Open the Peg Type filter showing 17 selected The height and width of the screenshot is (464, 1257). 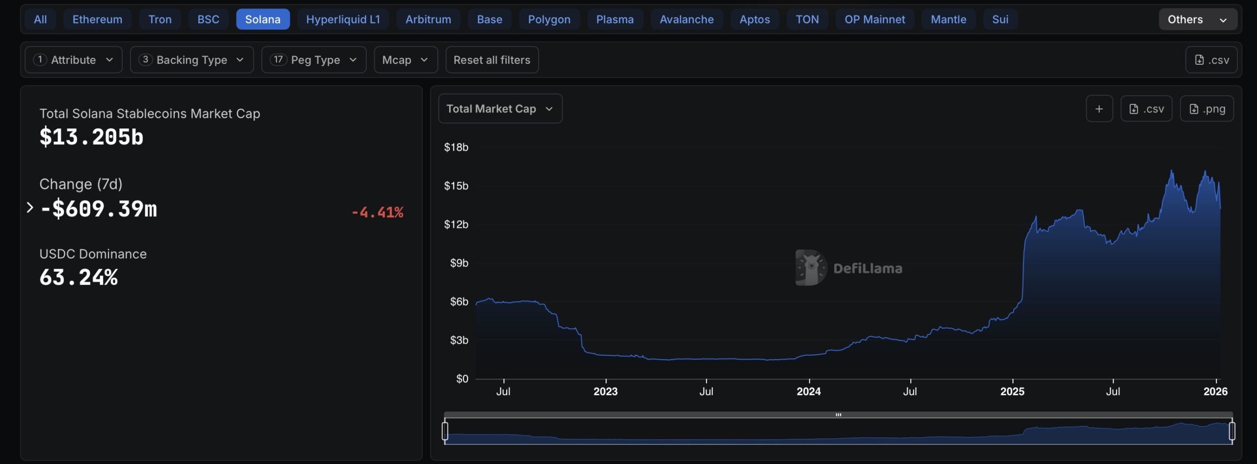(313, 59)
